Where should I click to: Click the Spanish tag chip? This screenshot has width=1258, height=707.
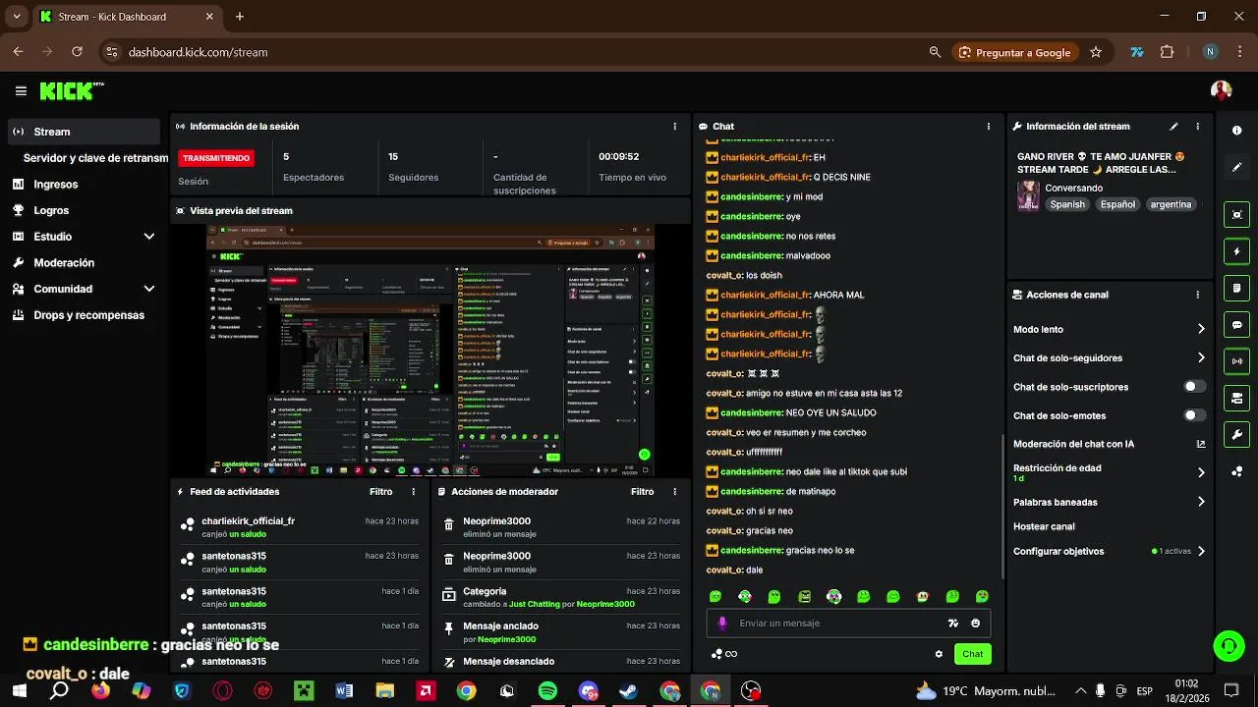click(x=1067, y=204)
